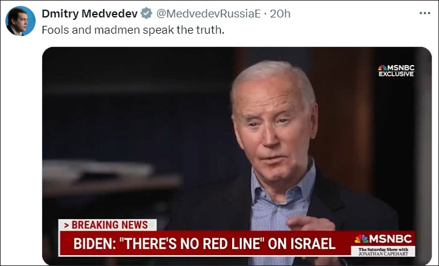Image resolution: width=439 pixels, height=266 pixels.
Task: Open the three-dot More options menu
Action: tap(425, 13)
